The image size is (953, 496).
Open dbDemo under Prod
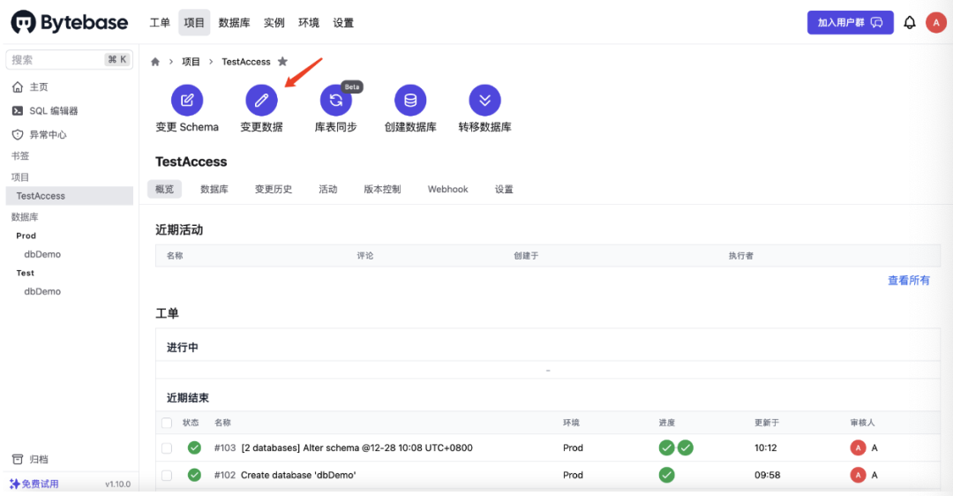click(x=42, y=254)
